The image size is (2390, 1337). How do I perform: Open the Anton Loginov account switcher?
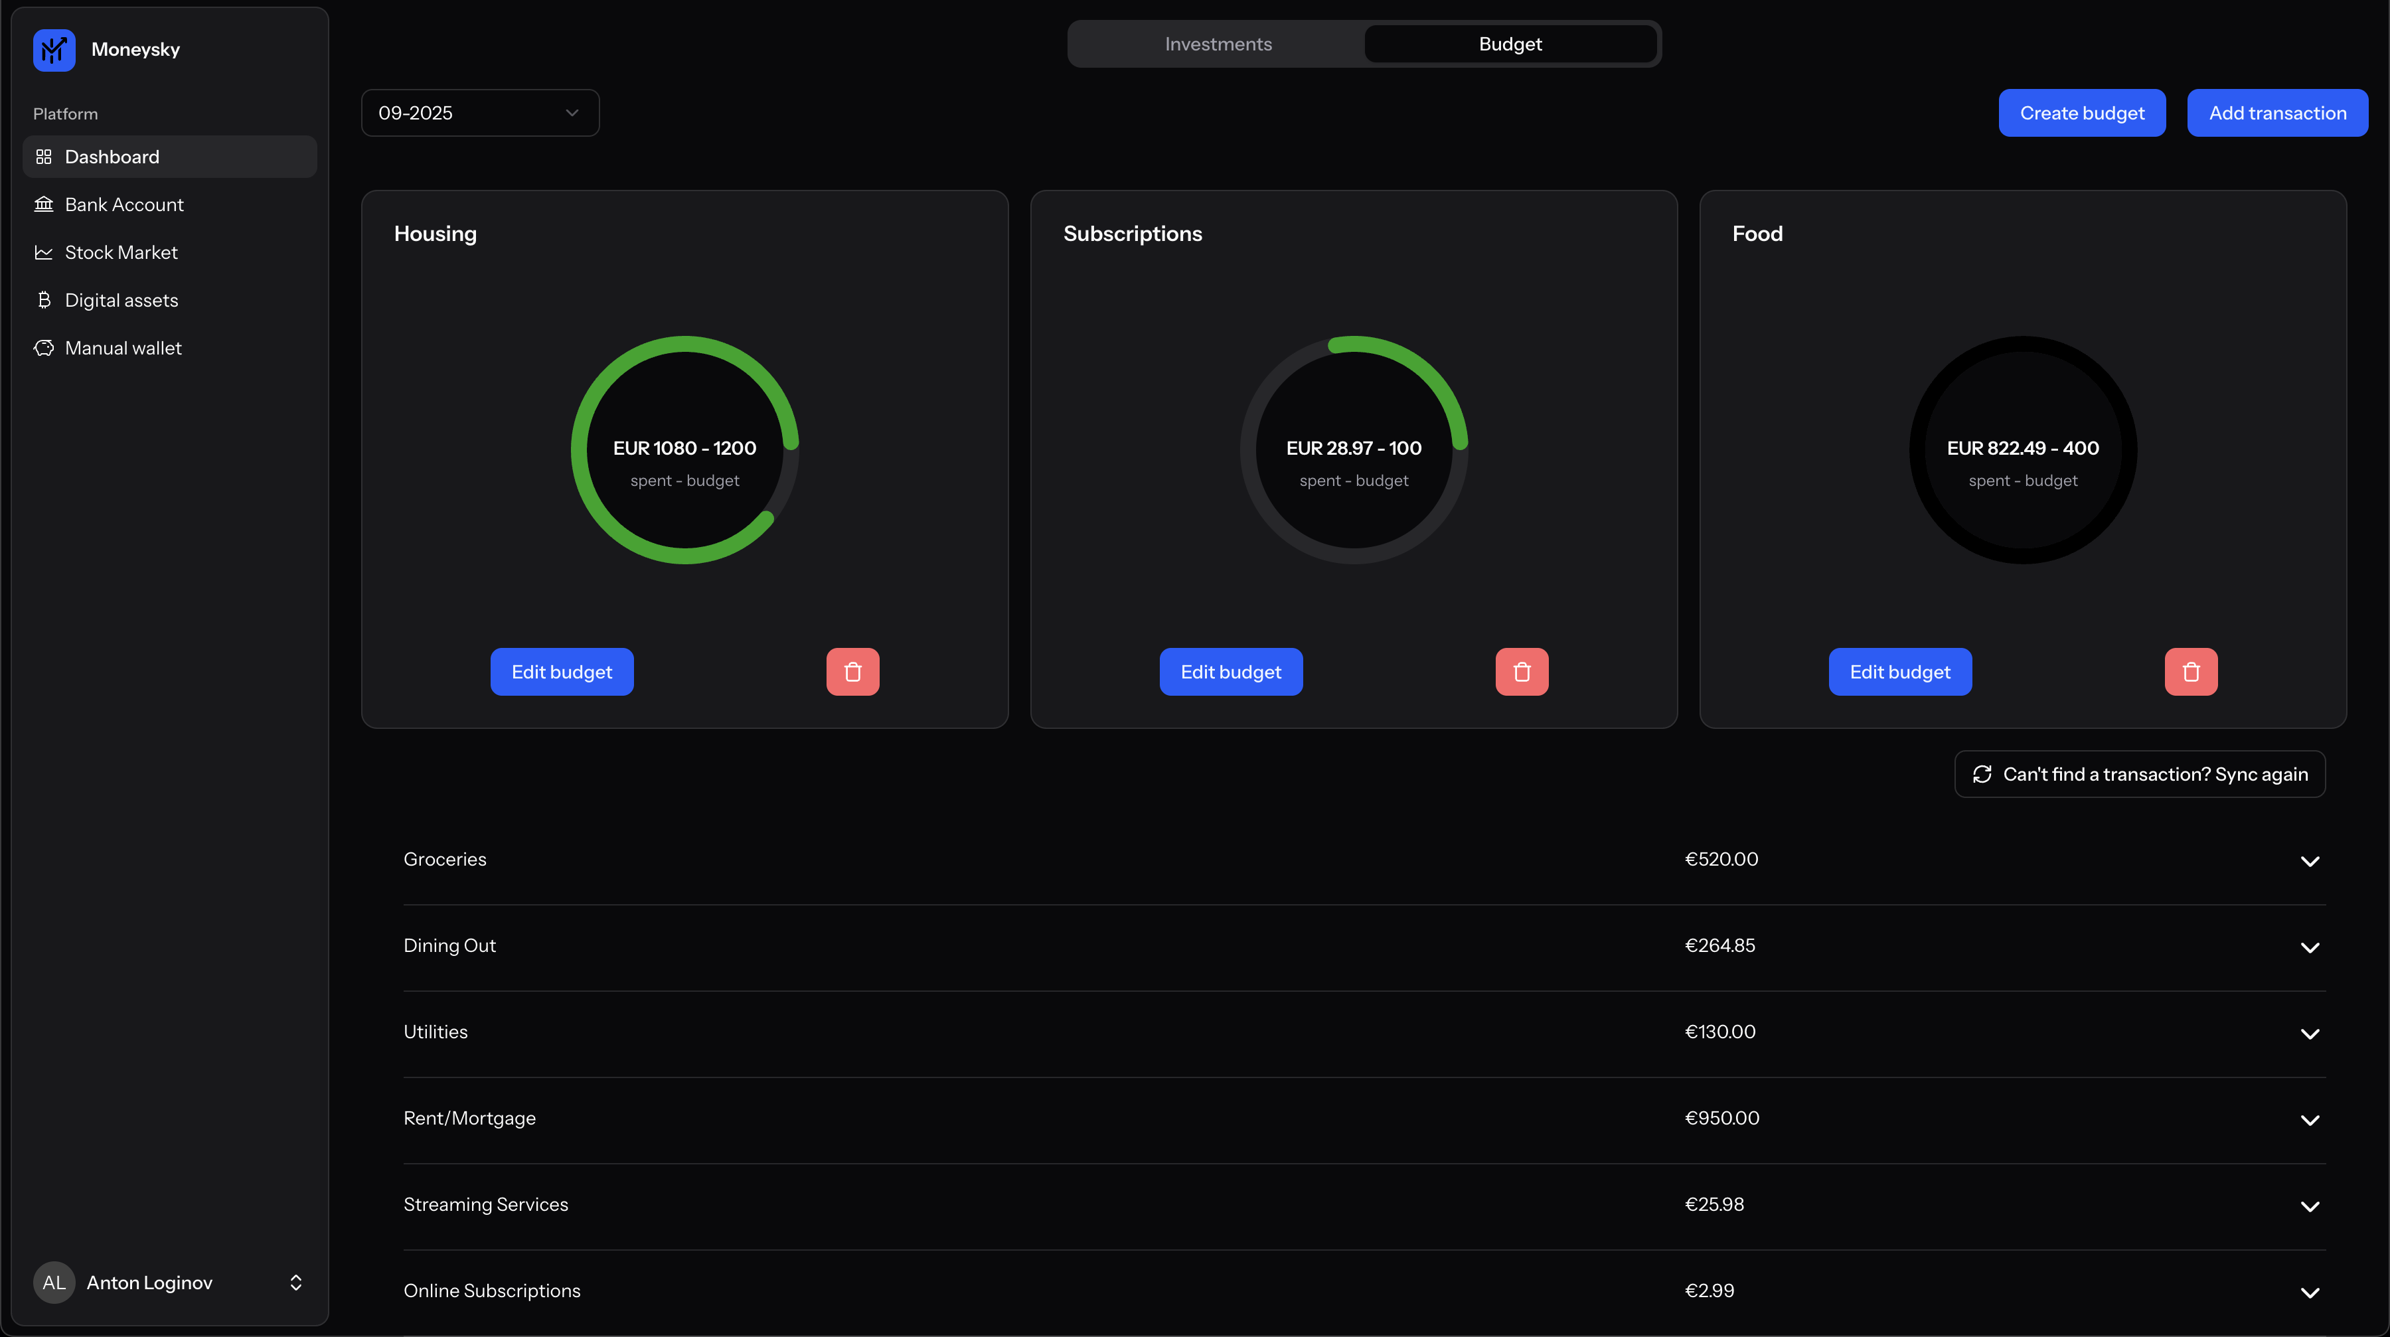point(296,1283)
